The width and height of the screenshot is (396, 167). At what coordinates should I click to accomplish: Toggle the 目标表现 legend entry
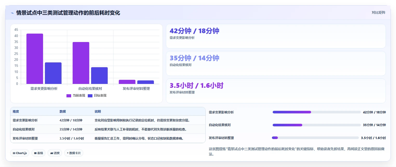(97, 96)
